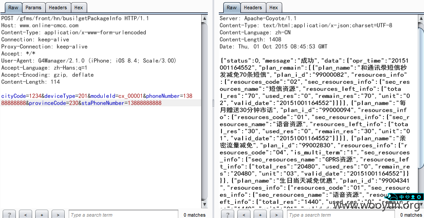Open the request Headers tab
424x218 pixels.
pyautogui.click(x=58, y=8)
